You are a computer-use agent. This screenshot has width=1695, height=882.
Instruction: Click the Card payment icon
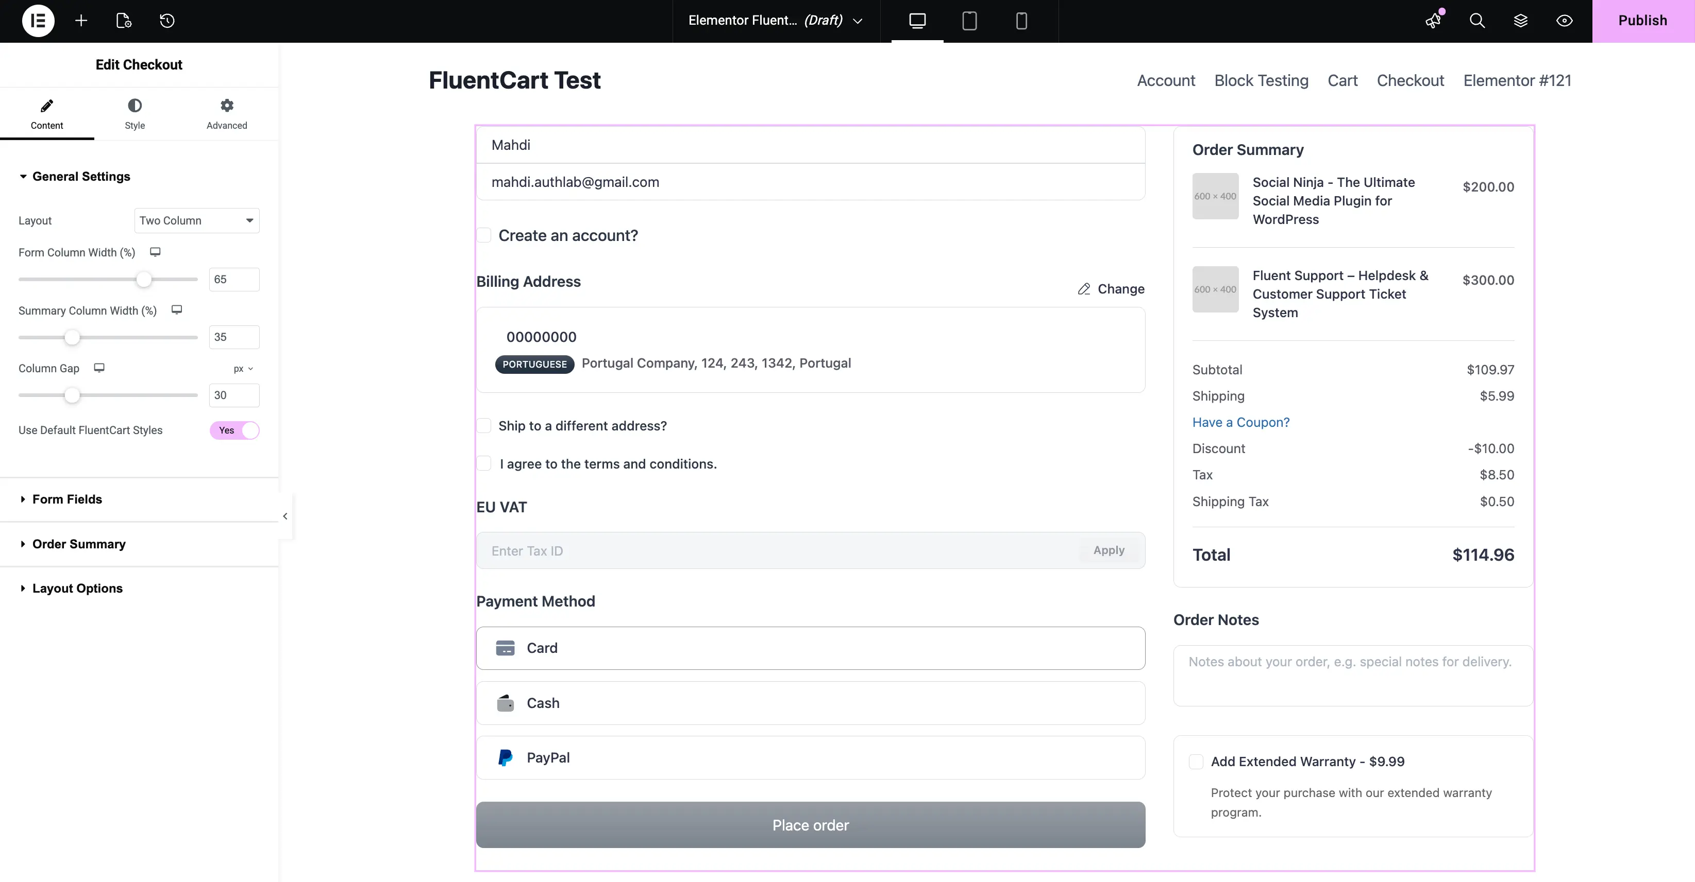tap(505, 648)
